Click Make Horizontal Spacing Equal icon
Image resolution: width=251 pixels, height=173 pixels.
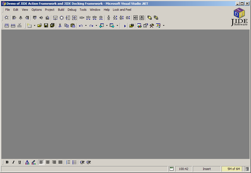click(82, 18)
